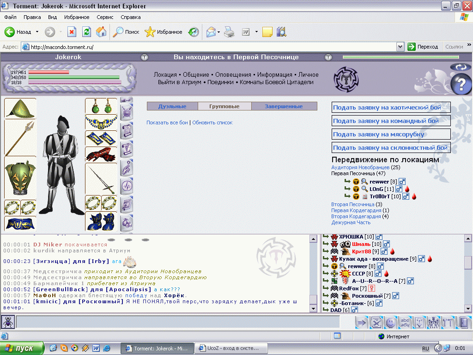Clear the chat with the crossed-out icon
This screenshot has width=473, height=355.
[x=376, y=323]
